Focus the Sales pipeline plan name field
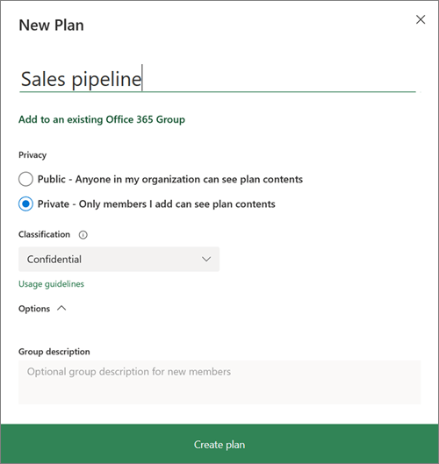This screenshot has width=439, height=464. pyautogui.click(x=218, y=79)
